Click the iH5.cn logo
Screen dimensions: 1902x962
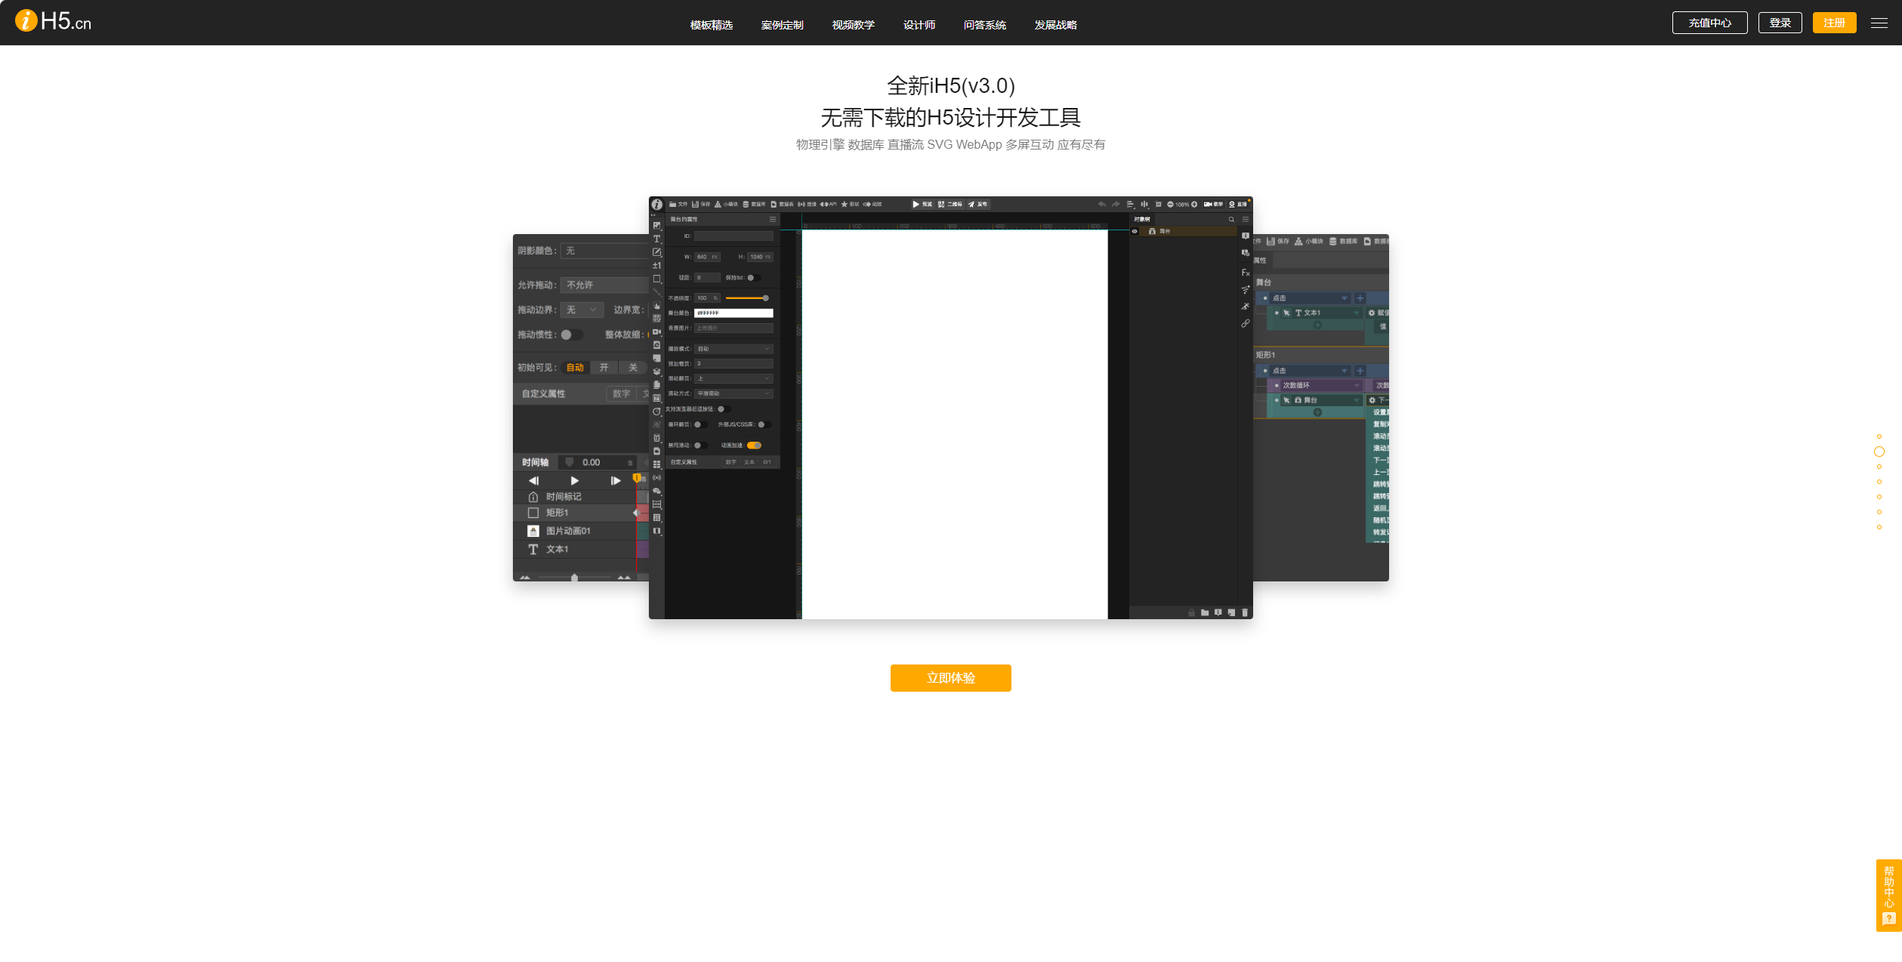point(53,21)
